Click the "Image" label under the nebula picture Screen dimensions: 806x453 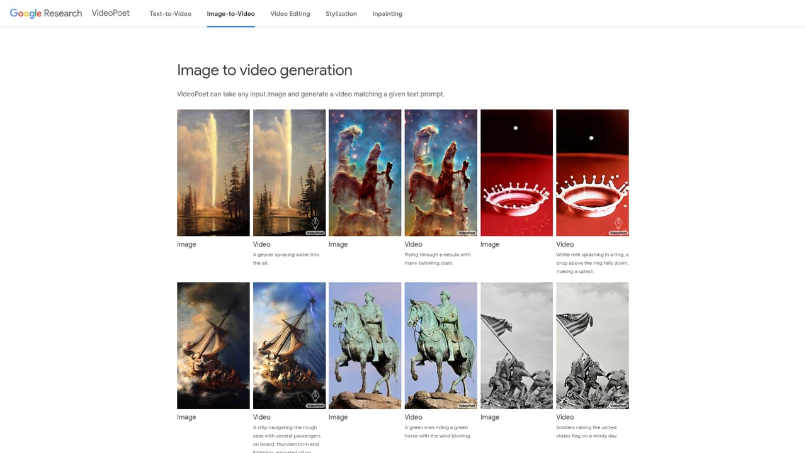pyautogui.click(x=338, y=244)
